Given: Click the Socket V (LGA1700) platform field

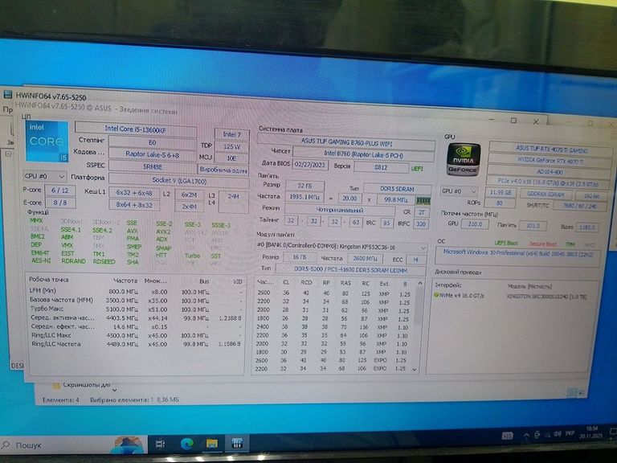Looking at the screenshot, I should pyautogui.click(x=179, y=180).
